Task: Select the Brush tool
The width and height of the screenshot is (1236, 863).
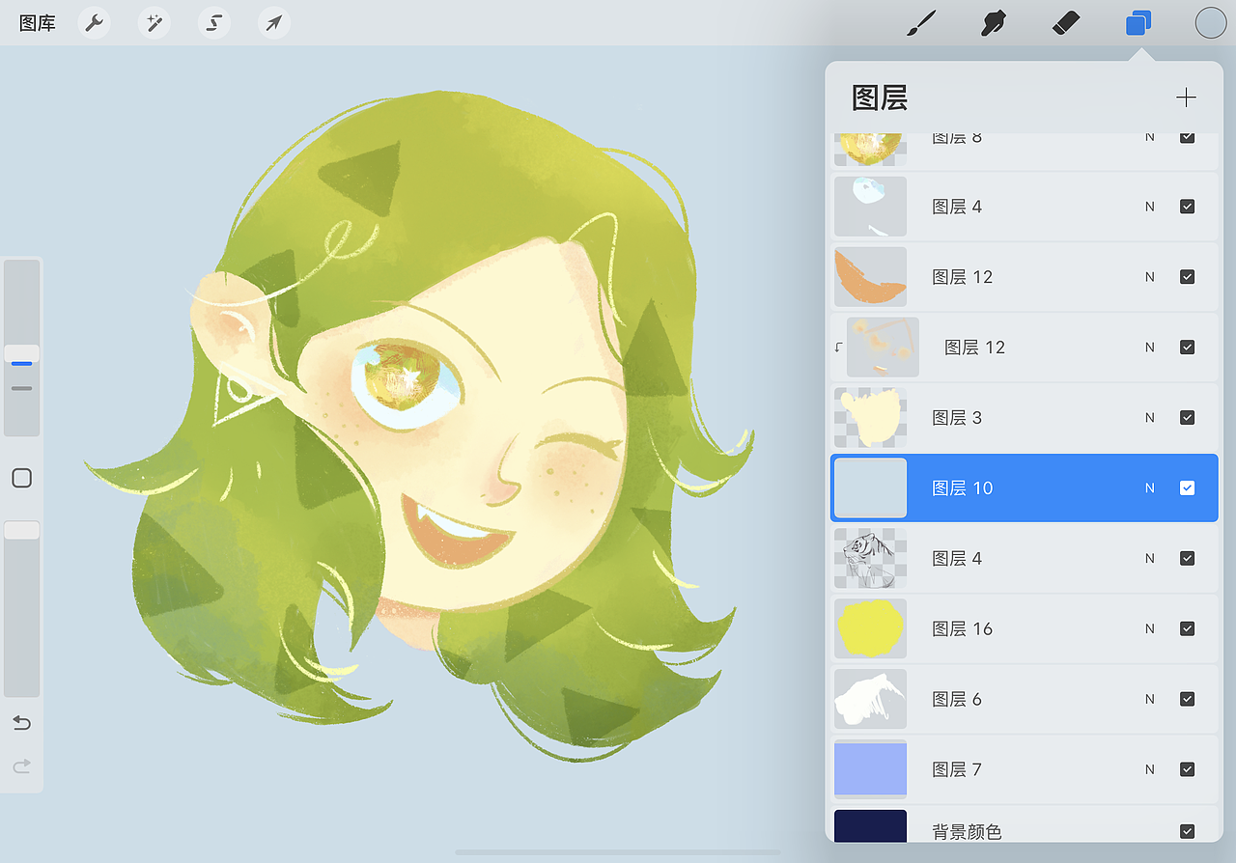Action: click(922, 23)
